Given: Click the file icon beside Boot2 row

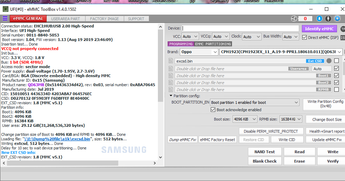Looking at the screenshot, I should tap(171, 83).
